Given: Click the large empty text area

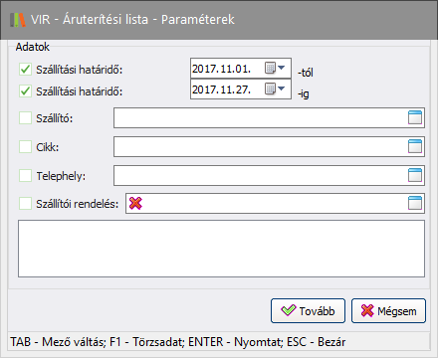Looking at the screenshot, I should coord(221,249).
